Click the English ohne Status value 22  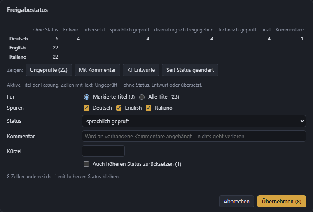coord(56,48)
